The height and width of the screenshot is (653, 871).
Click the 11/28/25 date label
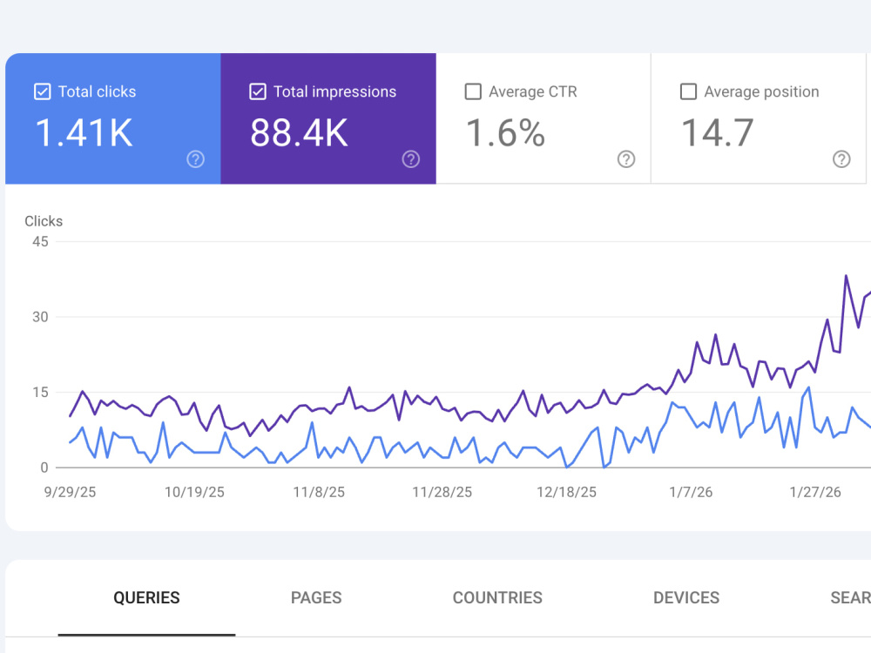tap(442, 492)
